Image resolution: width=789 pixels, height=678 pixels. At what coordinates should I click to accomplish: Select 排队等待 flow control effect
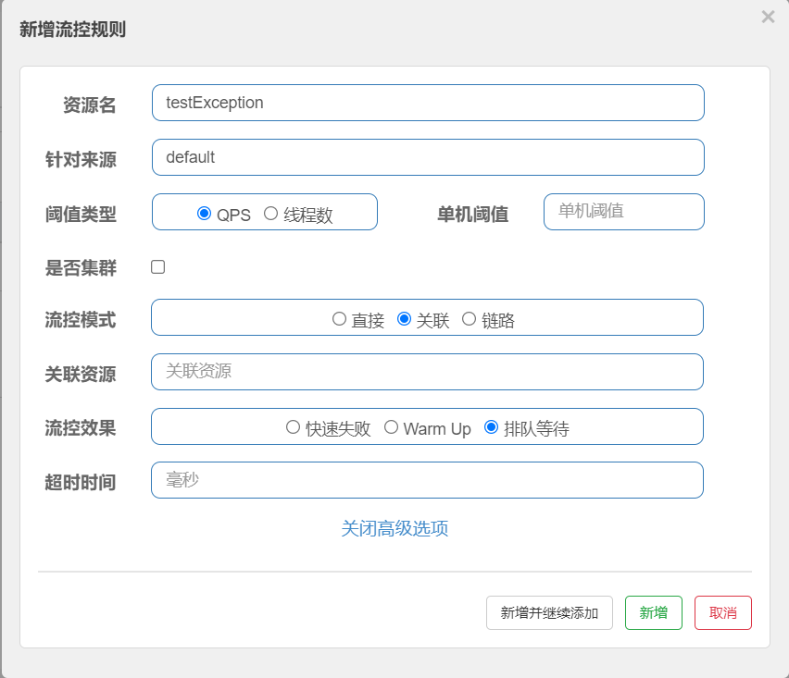(491, 426)
